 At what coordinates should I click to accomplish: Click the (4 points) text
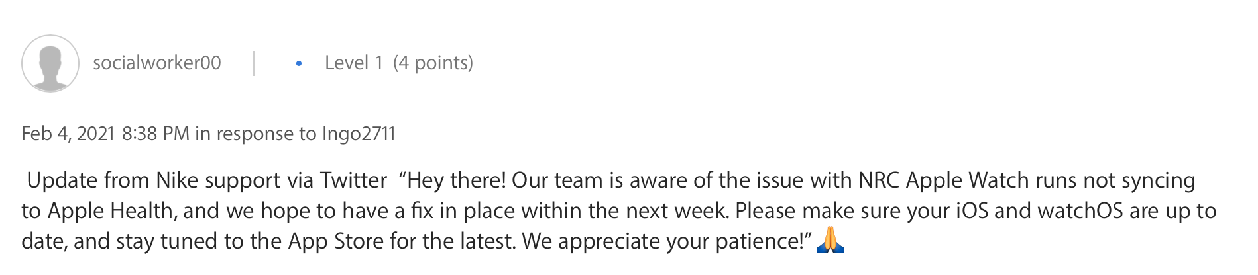pos(433,63)
